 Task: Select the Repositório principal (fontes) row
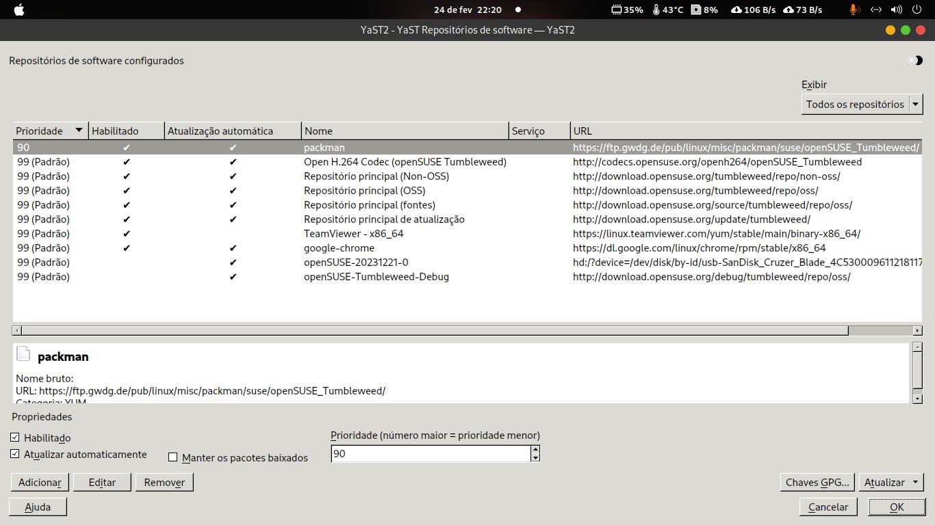pyautogui.click(x=467, y=205)
